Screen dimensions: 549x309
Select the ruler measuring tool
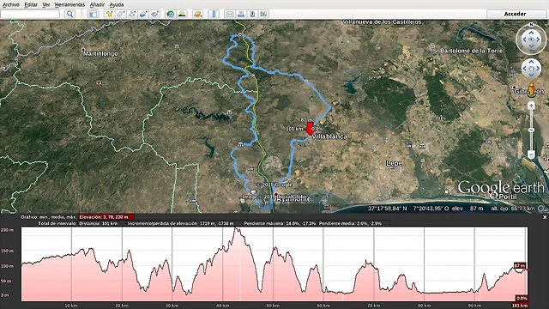(x=214, y=14)
